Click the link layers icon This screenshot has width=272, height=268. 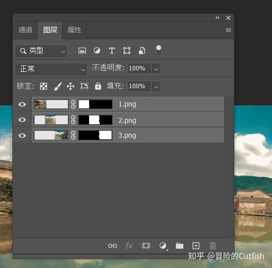click(x=112, y=246)
